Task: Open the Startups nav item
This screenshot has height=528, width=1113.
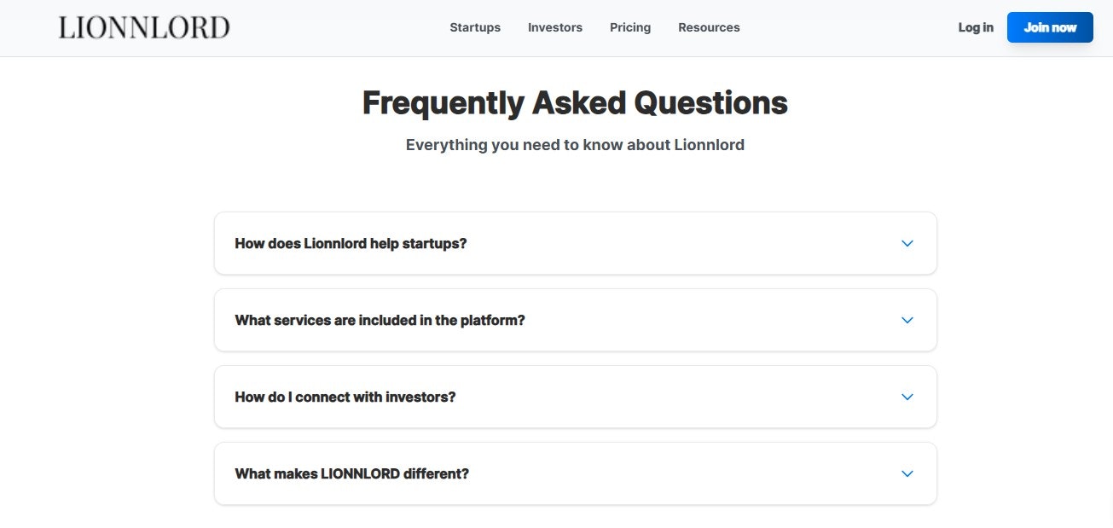Action: tap(475, 27)
